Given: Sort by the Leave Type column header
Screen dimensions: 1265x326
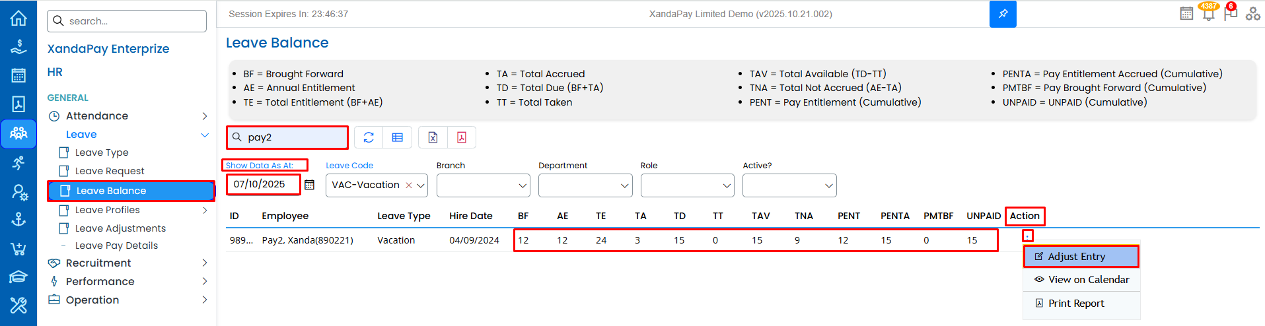Looking at the screenshot, I should pos(404,216).
